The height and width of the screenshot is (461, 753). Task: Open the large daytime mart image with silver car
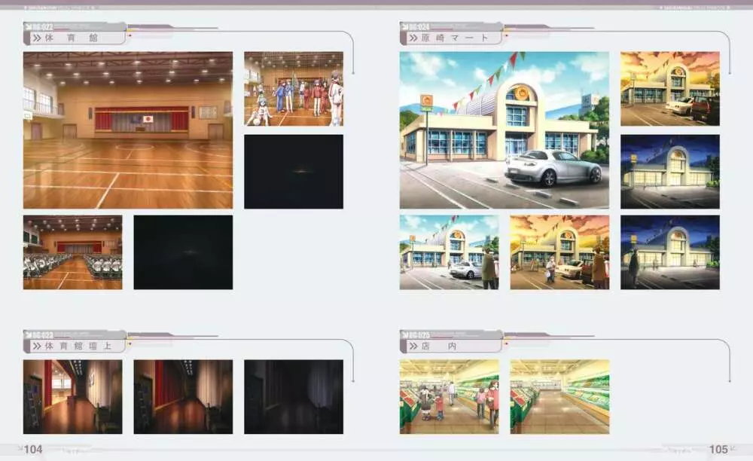504,130
